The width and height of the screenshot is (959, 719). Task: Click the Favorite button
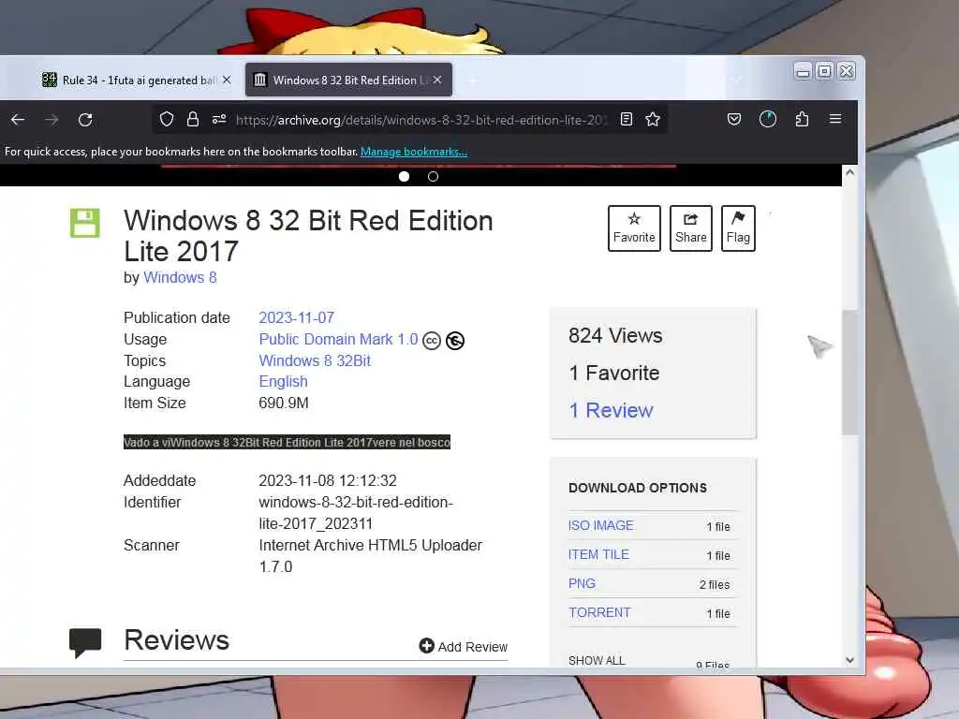(x=634, y=228)
